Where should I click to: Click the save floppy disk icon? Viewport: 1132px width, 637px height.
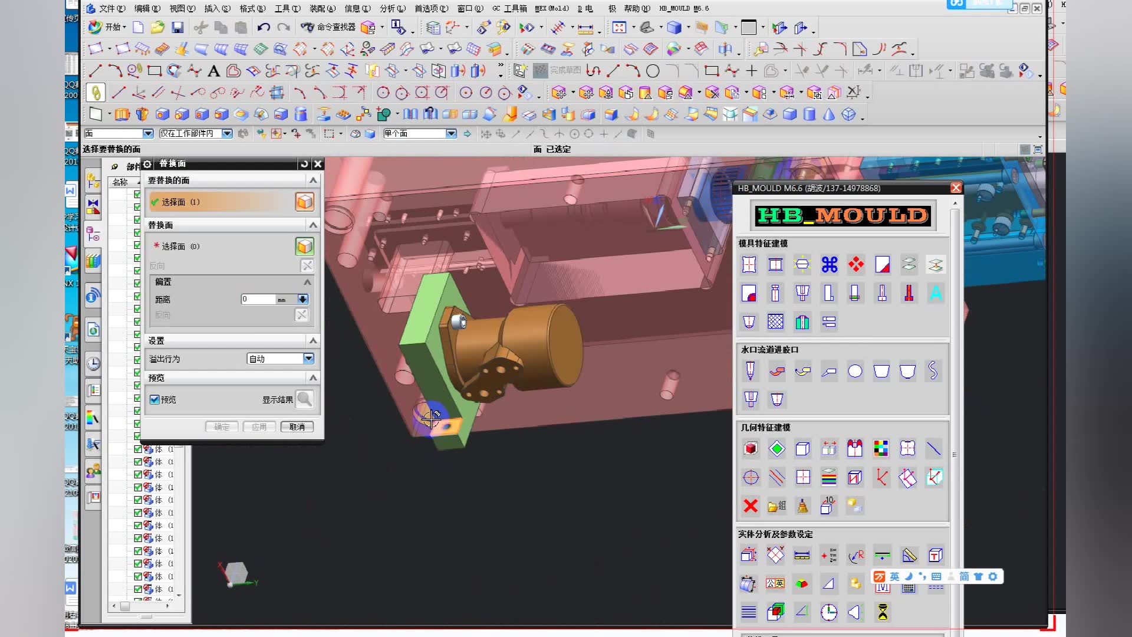point(177,27)
